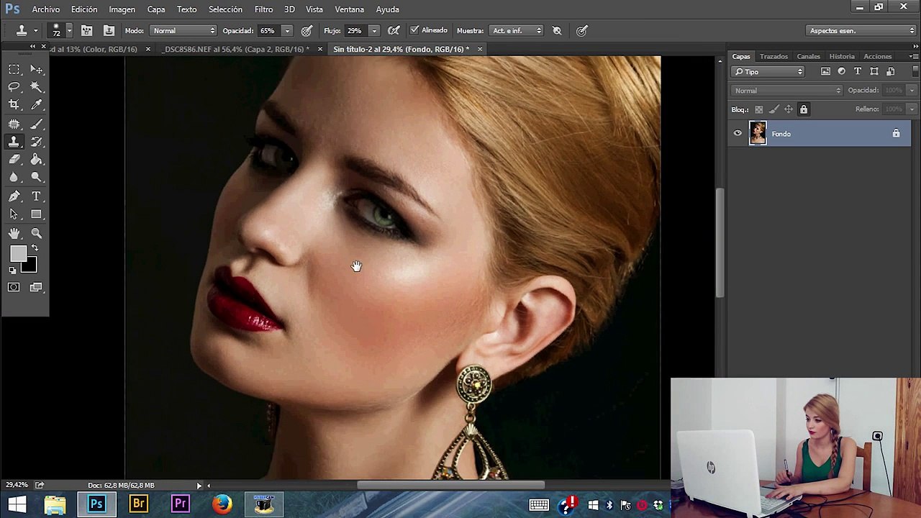
Task: Toggle lock transparent pixels
Action: 758,109
